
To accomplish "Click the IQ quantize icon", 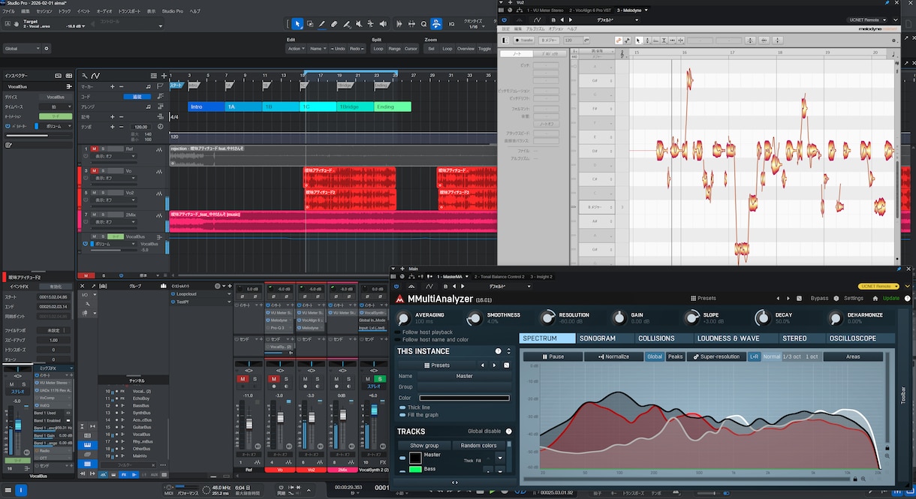I will (x=452, y=24).
